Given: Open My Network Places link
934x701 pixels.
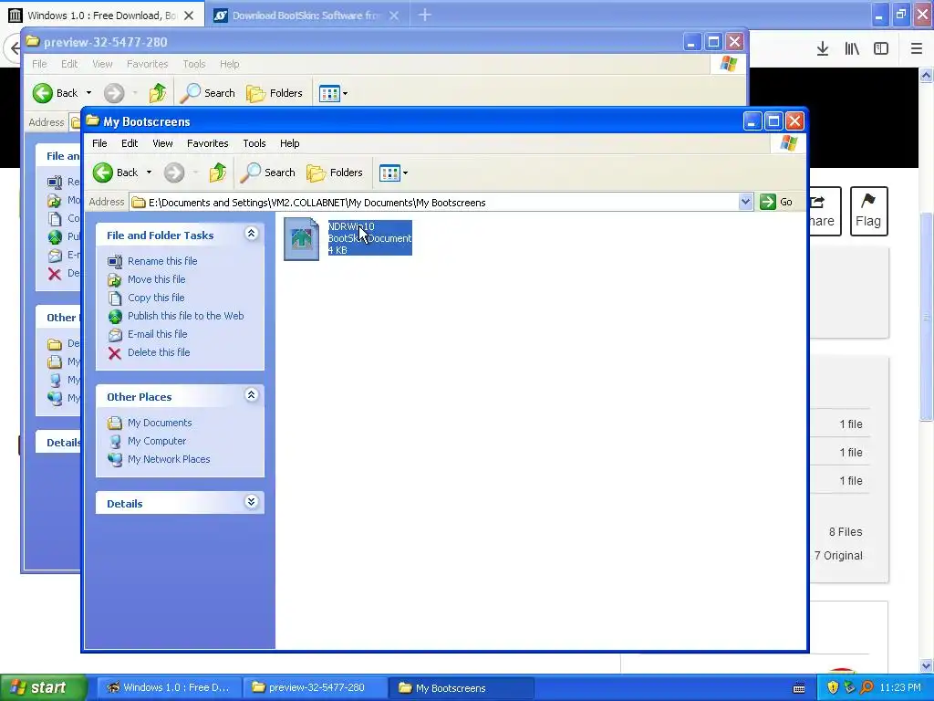Looking at the screenshot, I should pyautogui.click(x=169, y=460).
